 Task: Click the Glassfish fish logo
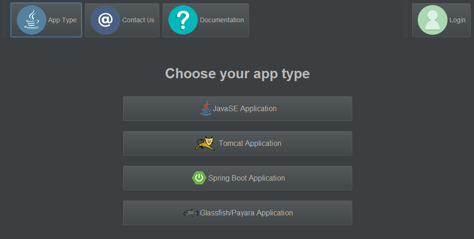click(x=191, y=213)
